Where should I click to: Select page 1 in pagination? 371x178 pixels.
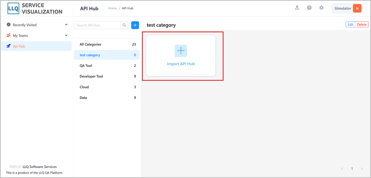click(352, 168)
